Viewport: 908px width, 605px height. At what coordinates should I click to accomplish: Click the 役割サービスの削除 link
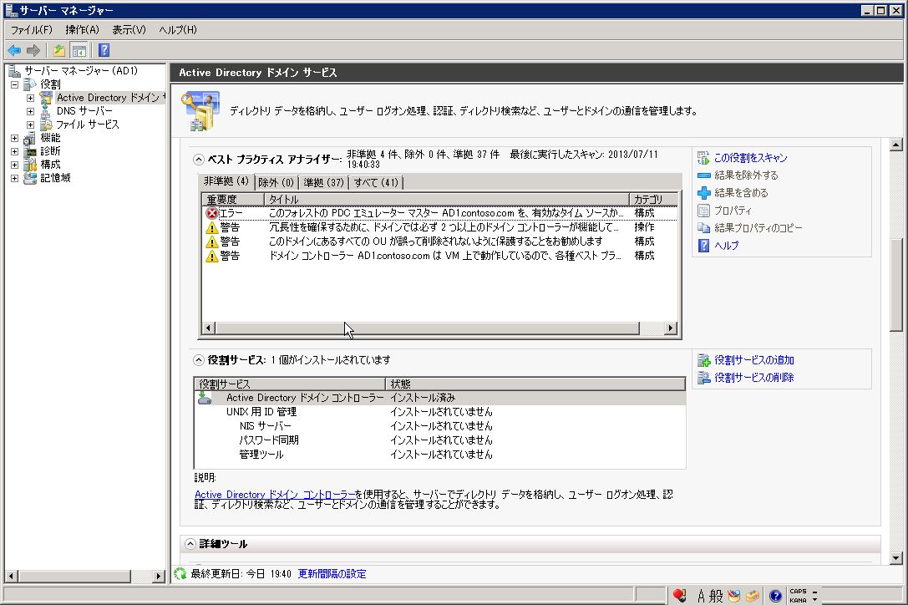tap(754, 378)
